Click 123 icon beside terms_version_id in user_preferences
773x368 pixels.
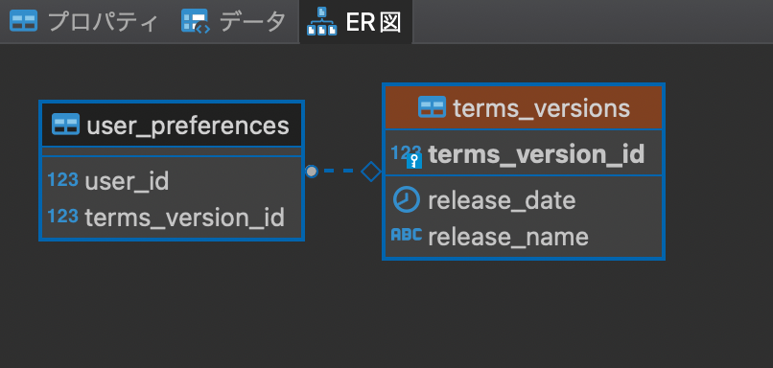tap(63, 216)
